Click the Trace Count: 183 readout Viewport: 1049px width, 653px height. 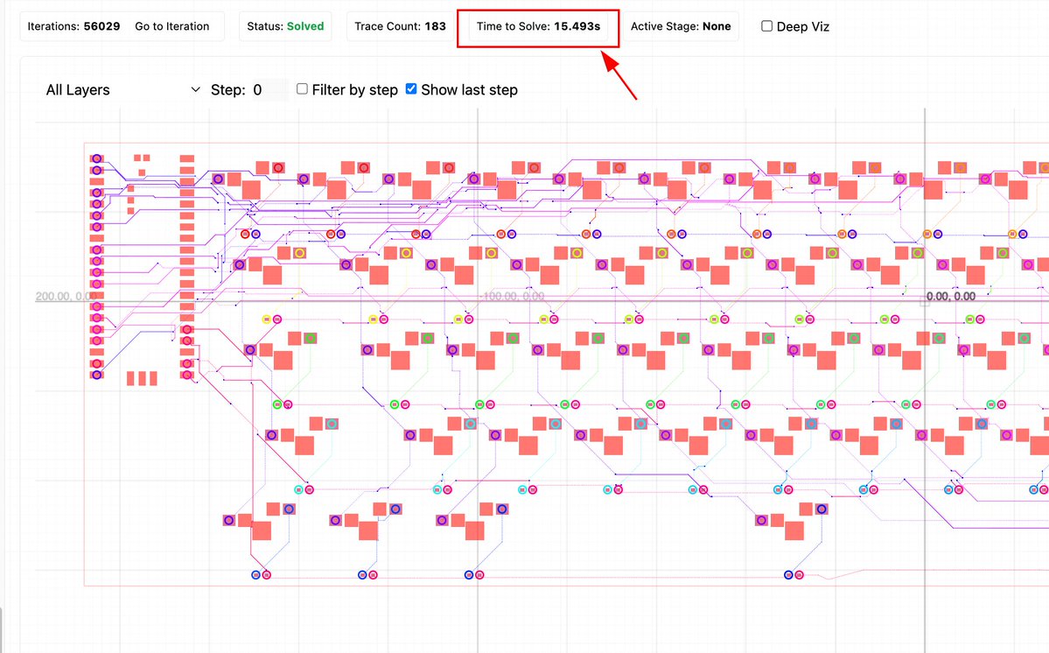[400, 27]
